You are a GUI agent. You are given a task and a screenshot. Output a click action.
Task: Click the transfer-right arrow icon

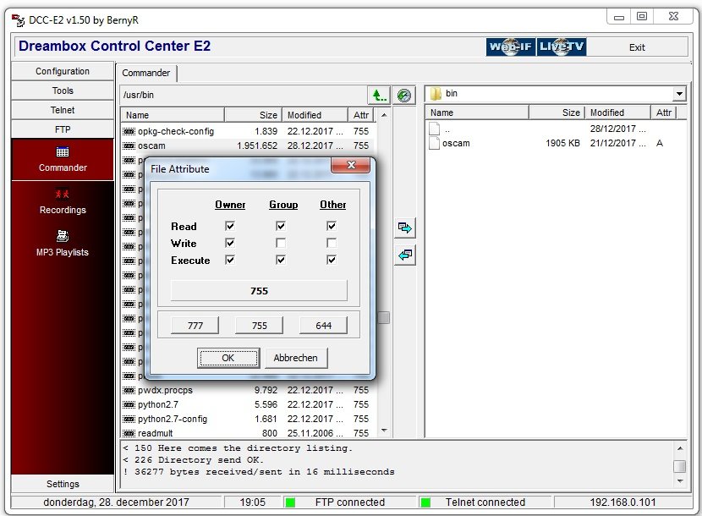coord(406,228)
